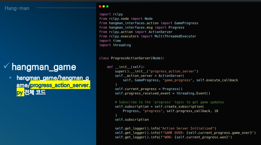Screen dimensions: 261x145
Task: Click the line containing self.execute_callback
Action: [180, 80]
